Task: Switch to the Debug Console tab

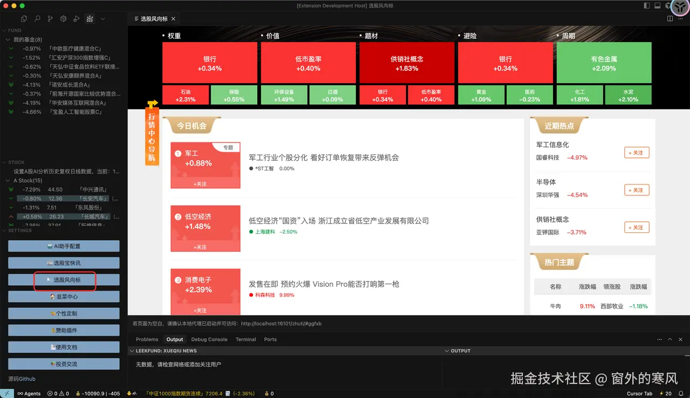Action: tap(209, 339)
